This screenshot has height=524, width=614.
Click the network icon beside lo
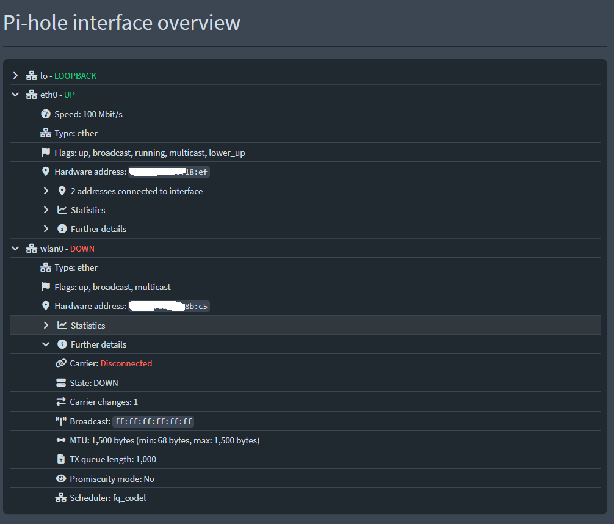pos(31,76)
